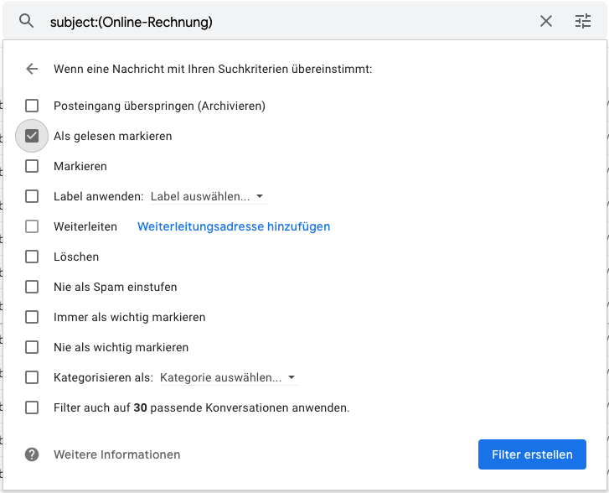
Task: Click the search magnifier icon
Action: tap(27, 21)
